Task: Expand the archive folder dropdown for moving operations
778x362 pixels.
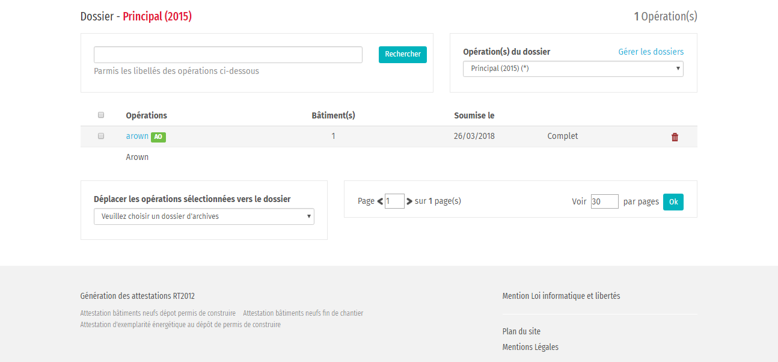Action: pos(204,216)
